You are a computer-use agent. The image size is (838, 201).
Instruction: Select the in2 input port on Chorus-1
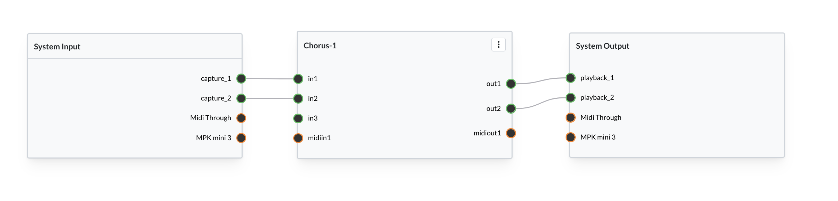click(298, 98)
